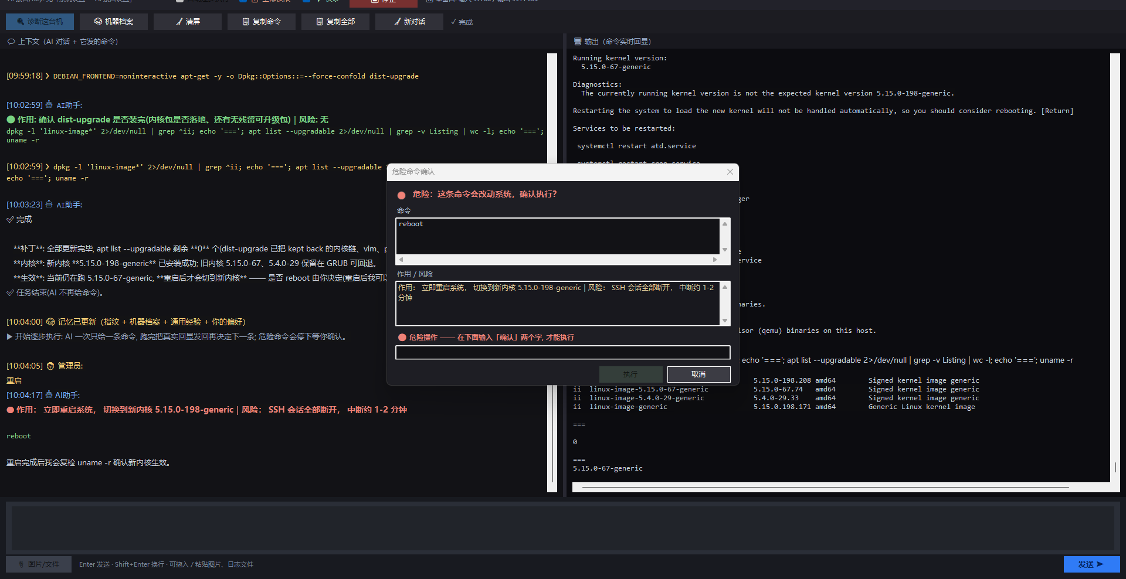Click the robot icon at 10:04:17
Screen dimensions: 1126x579
click(x=49, y=394)
